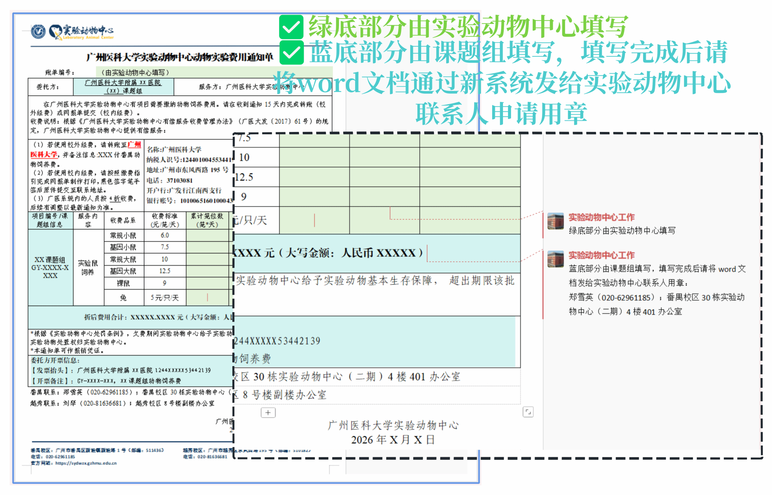Click the 越秀联系：刘琴 contact line
The width and height of the screenshot is (772, 495).
click(122, 404)
